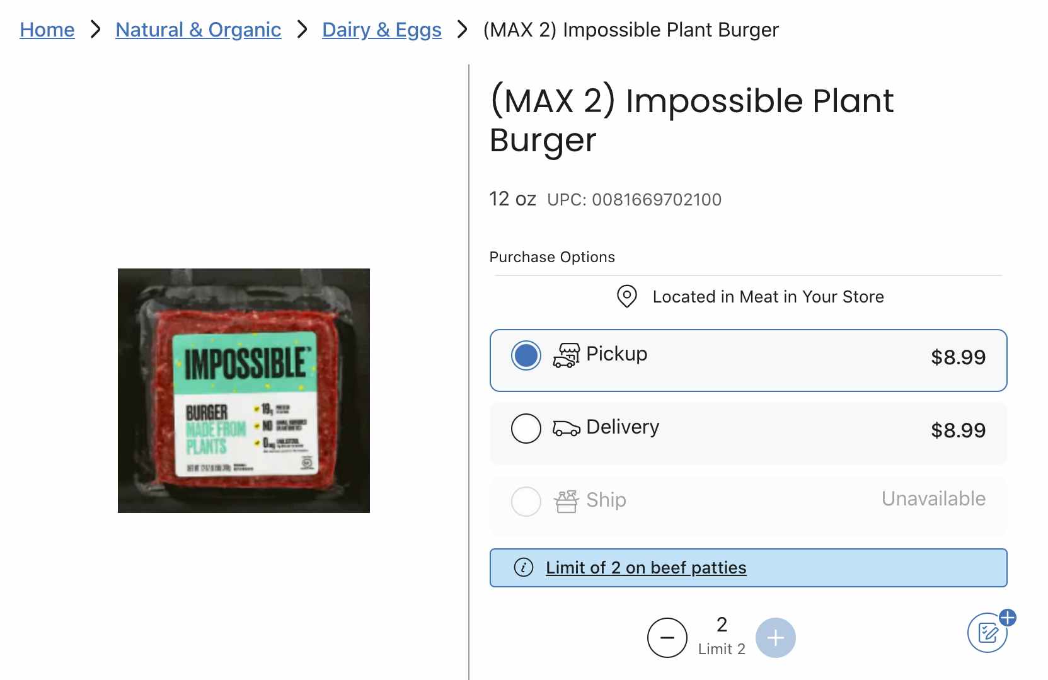The image size is (1048, 680).
Task: Select the Delivery radio button
Action: 526,429
